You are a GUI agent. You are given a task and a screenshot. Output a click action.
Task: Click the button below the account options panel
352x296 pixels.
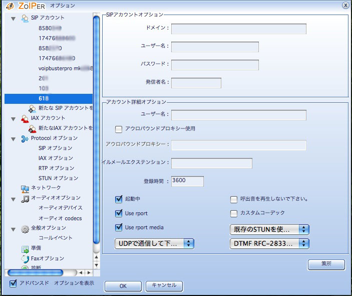pos(326,264)
